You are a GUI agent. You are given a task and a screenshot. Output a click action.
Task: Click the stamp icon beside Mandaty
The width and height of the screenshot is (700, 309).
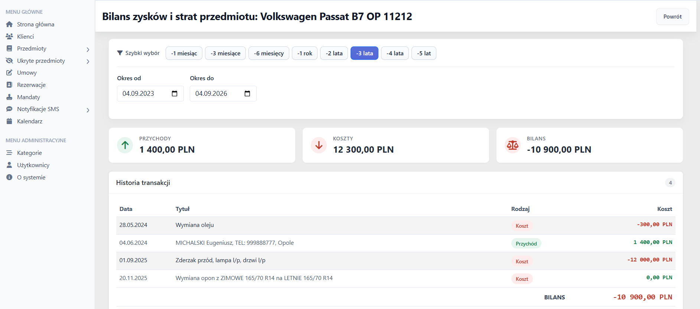click(9, 97)
